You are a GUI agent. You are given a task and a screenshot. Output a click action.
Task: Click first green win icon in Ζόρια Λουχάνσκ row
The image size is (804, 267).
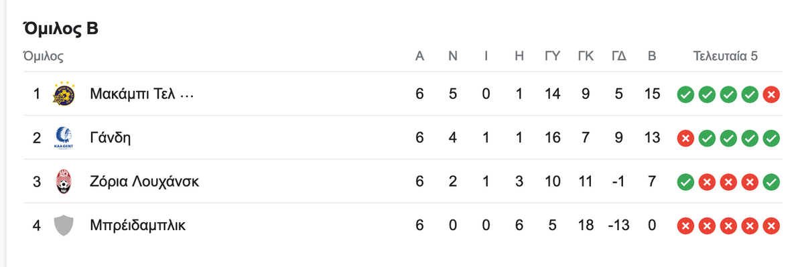(685, 182)
